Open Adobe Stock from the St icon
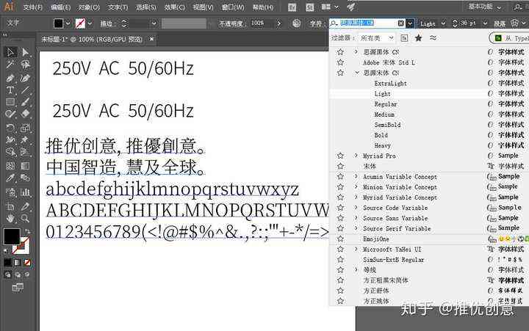529x331 pixels. pyautogui.click(x=309, y=7)
